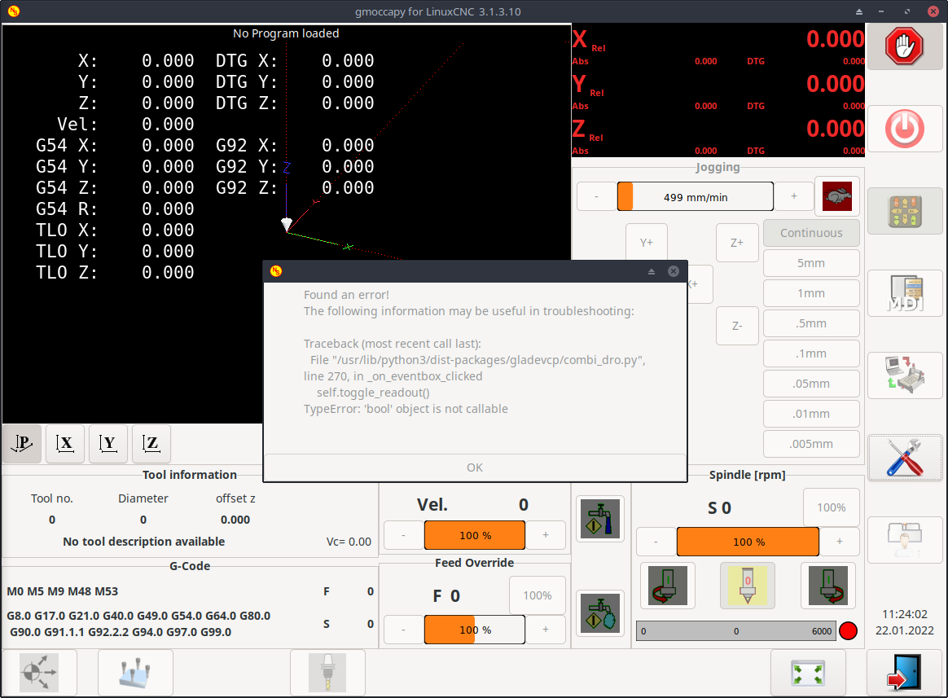This screenshot has width=948, height=698.
Task: Click the 'No Program loaded' text
Action: (286, 33)
